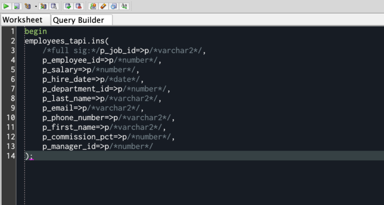
Task: Click the p_hire_date parameter text
Action: (66, 79)
